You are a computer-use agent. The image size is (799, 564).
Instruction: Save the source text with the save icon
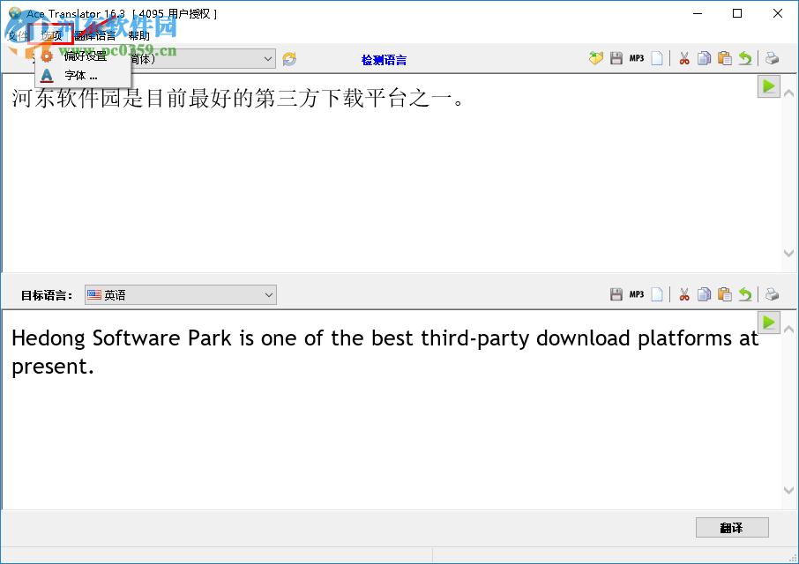coord(616,58)
